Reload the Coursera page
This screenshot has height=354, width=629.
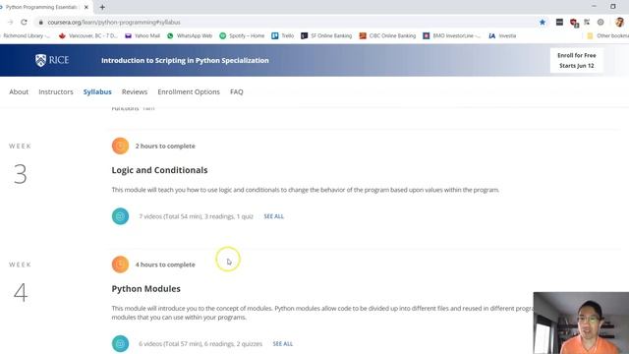click(x=24, y=22)
